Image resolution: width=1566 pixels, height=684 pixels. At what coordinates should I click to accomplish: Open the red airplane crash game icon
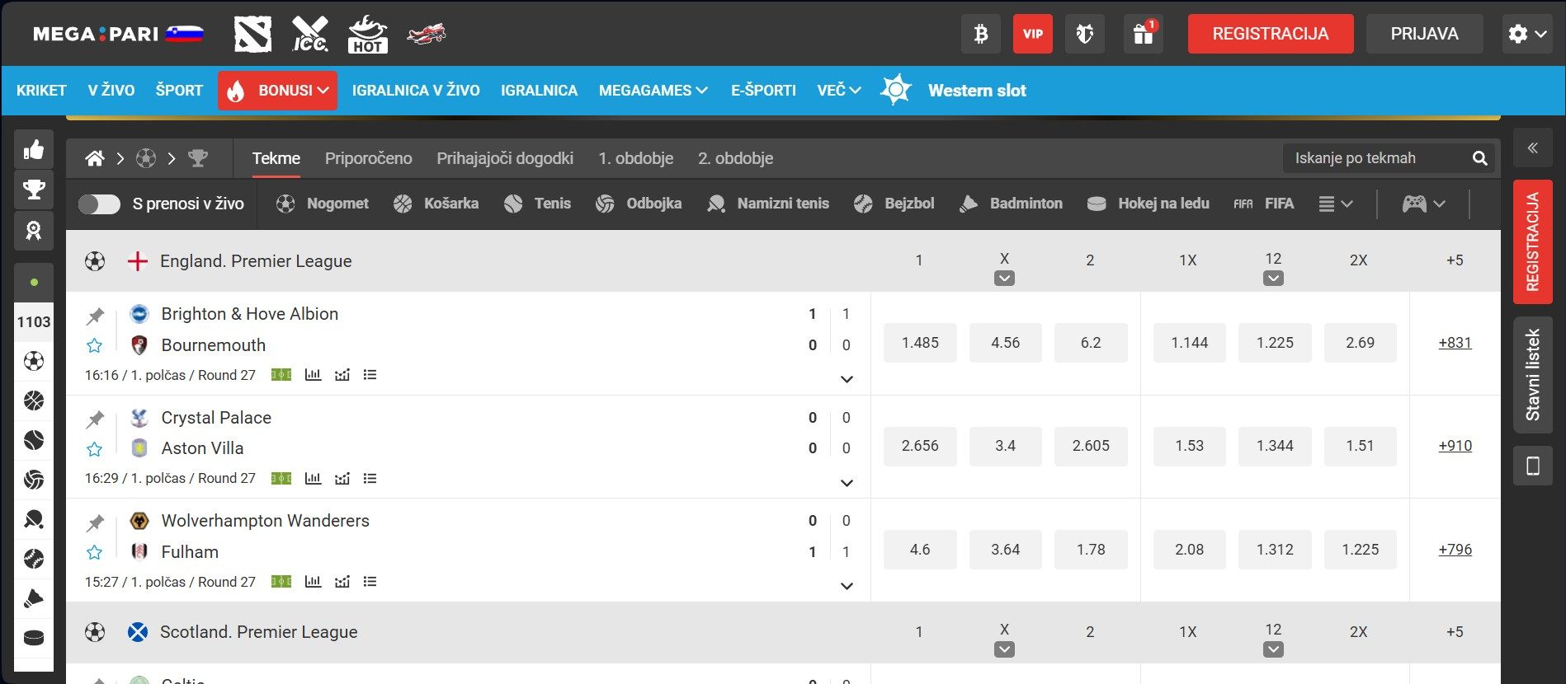[x=426, y=34]
